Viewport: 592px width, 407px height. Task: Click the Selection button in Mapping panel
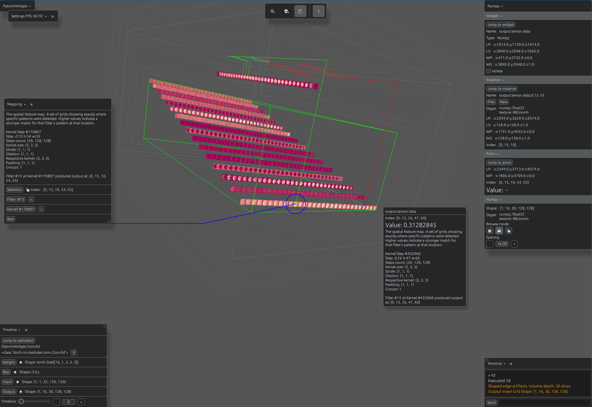click(x=15, y=190)
